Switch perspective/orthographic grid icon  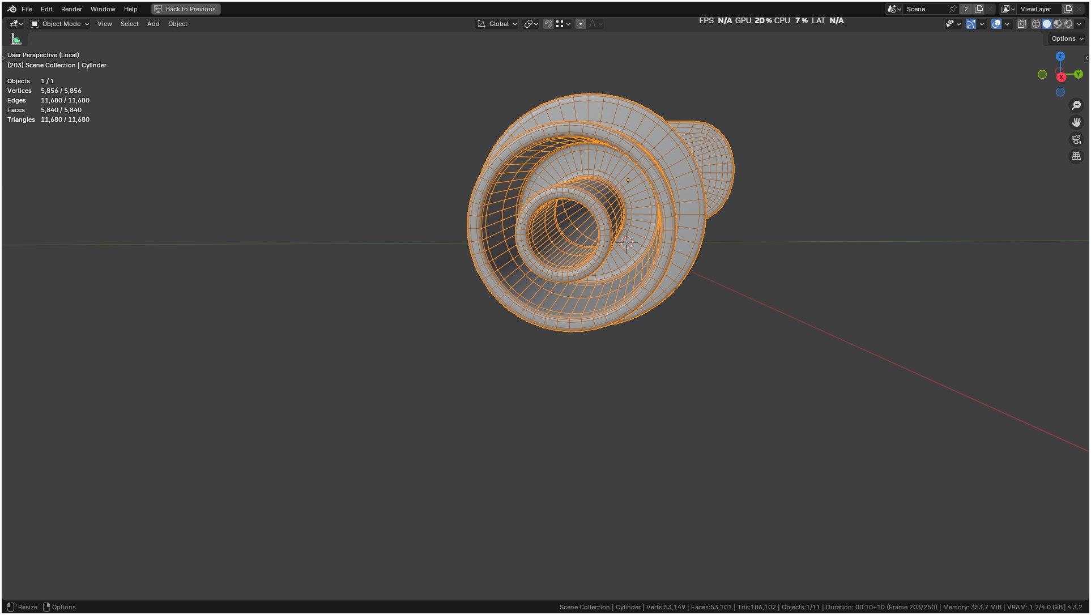tap(1076, 156)
